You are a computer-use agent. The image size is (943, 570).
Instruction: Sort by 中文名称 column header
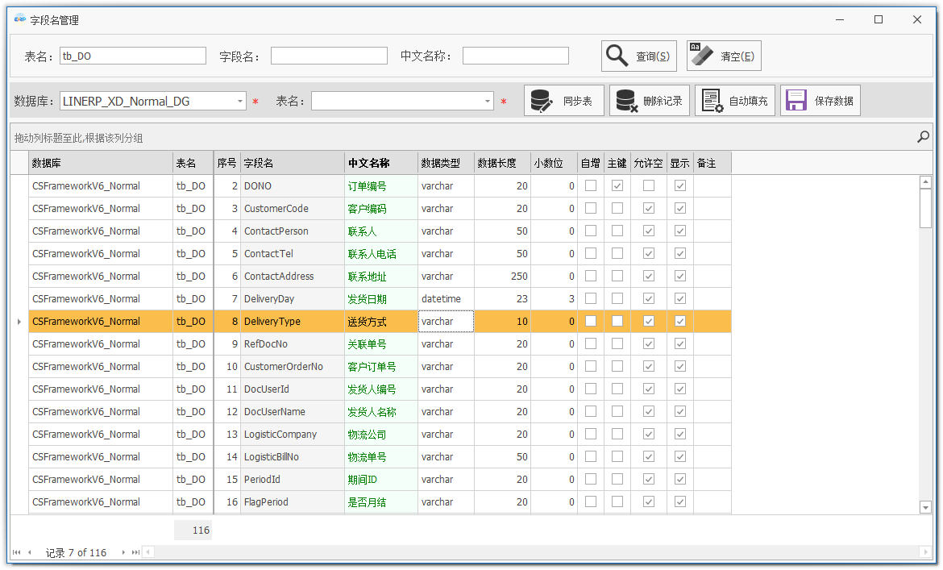[381, 163]
